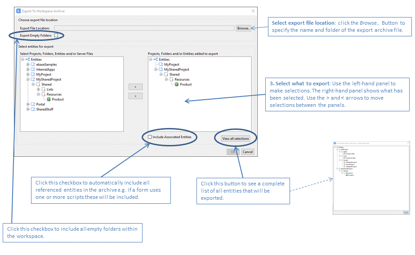Click the green Product icon in right panel
The image size is (415, 255).
177,84
